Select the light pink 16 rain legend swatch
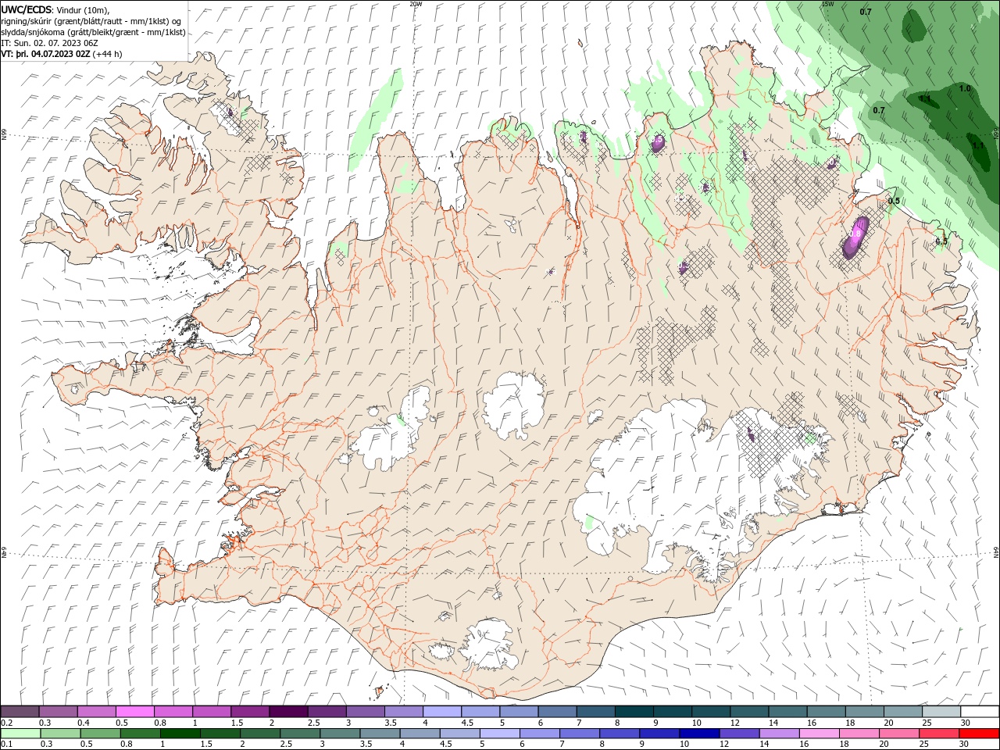The image size is (1000, 750). pyautogui.click(x=820, y=734)
